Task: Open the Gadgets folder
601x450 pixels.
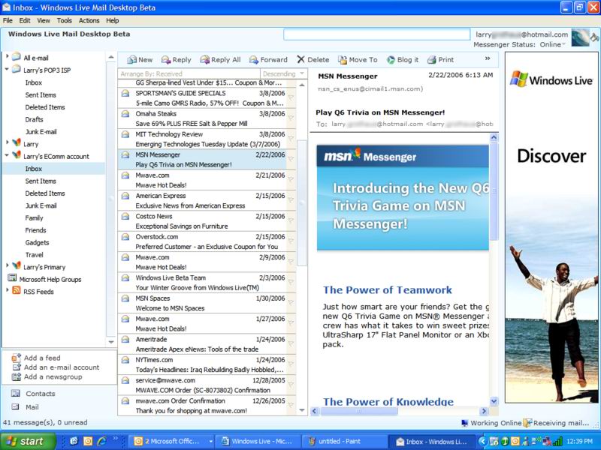Action: tap(37, 242)
